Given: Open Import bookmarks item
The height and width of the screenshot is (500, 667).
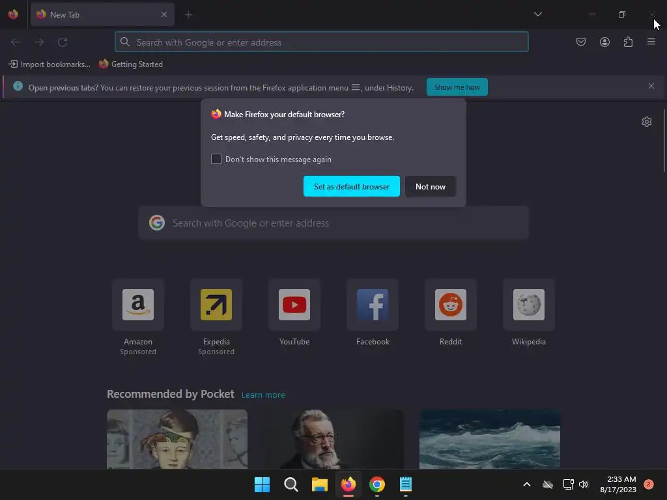Looking at the screenshot, I should (50, 64).
